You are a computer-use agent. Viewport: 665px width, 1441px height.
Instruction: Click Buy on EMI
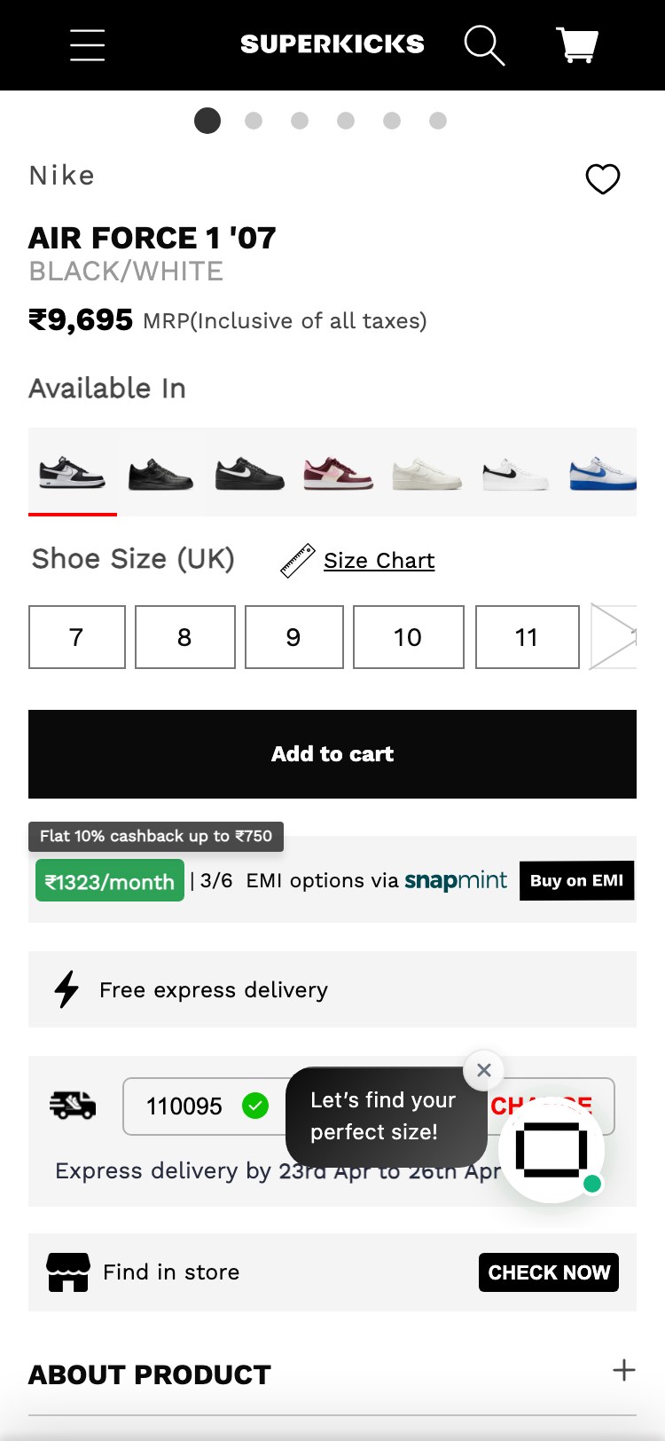point(576,880)
